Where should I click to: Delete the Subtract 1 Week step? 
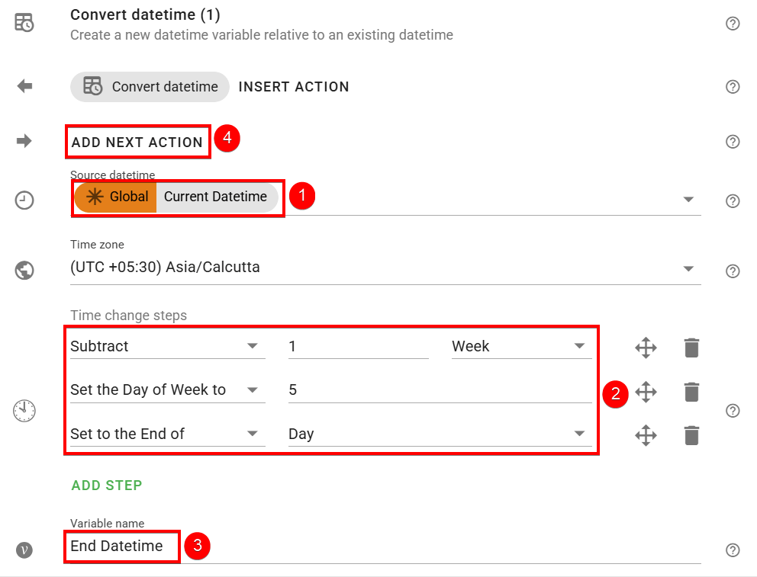[x=691, y=348]
